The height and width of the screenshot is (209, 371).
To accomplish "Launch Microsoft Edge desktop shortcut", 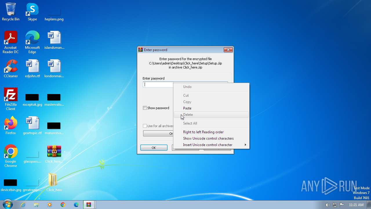I will pyautogui.click(x=32, y=42).
